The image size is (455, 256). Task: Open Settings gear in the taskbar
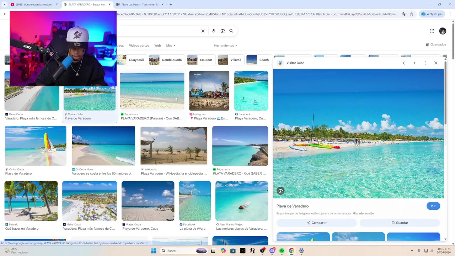click(301, 251)
